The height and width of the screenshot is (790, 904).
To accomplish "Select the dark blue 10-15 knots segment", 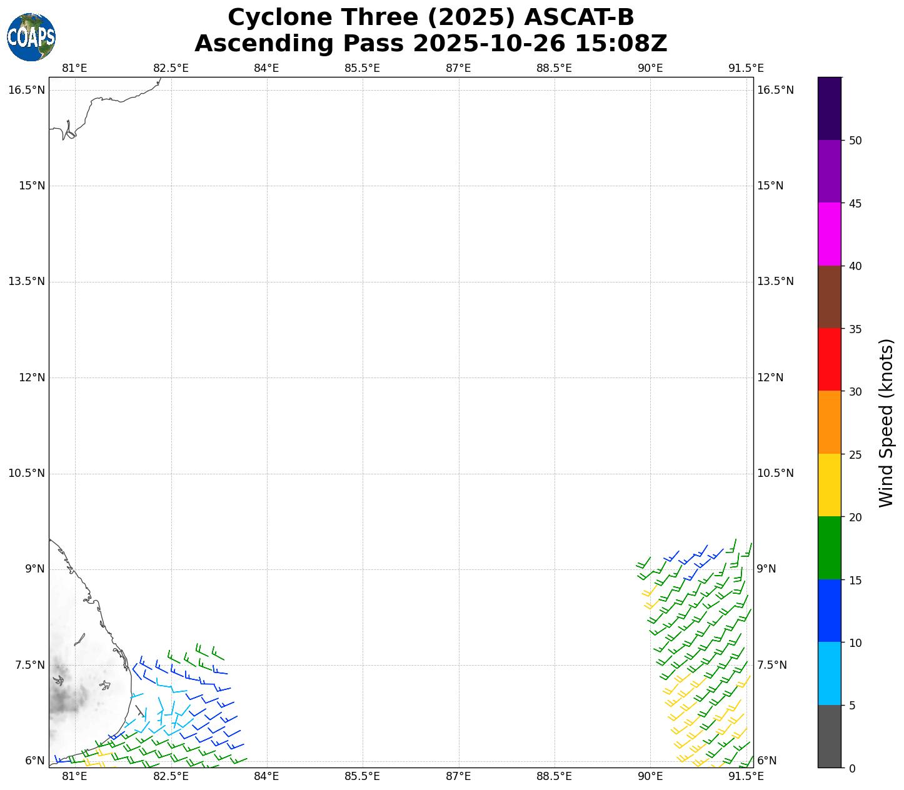I will point(830,611).
